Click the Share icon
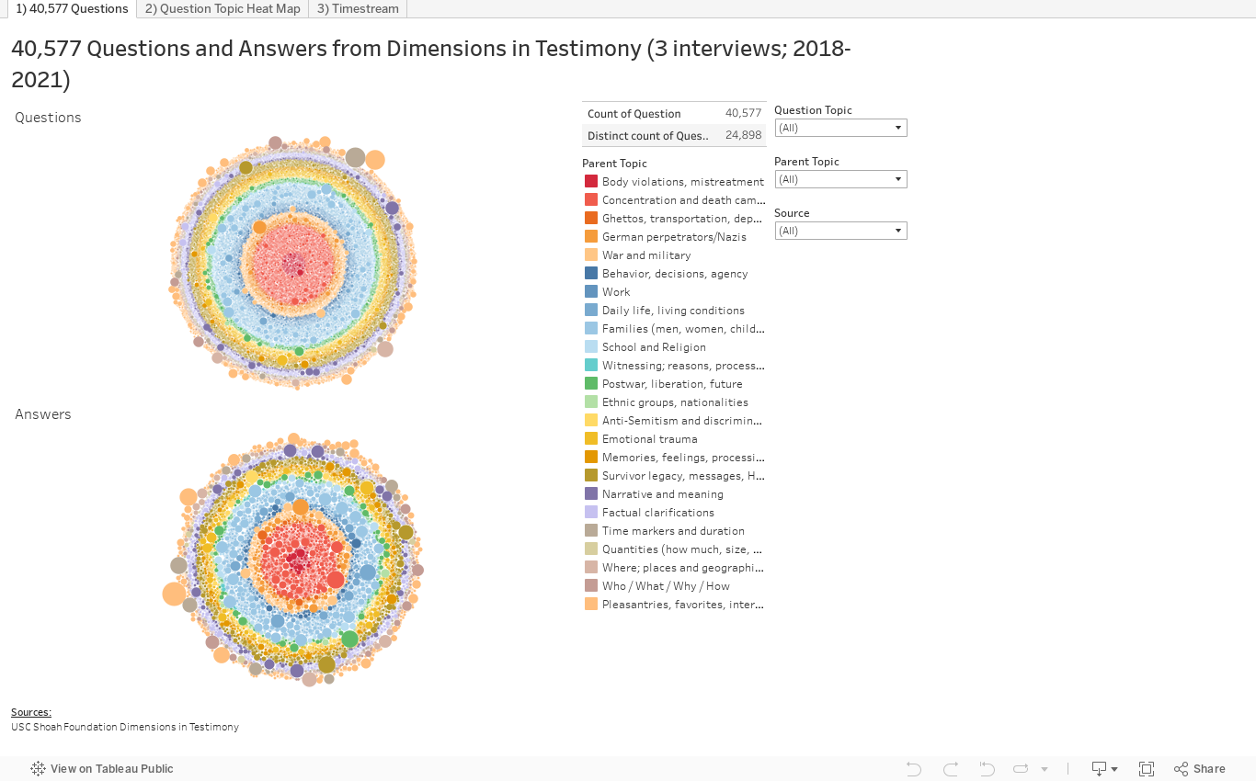Screen dimensions: 1256x781 click(x=1200, y=768)
